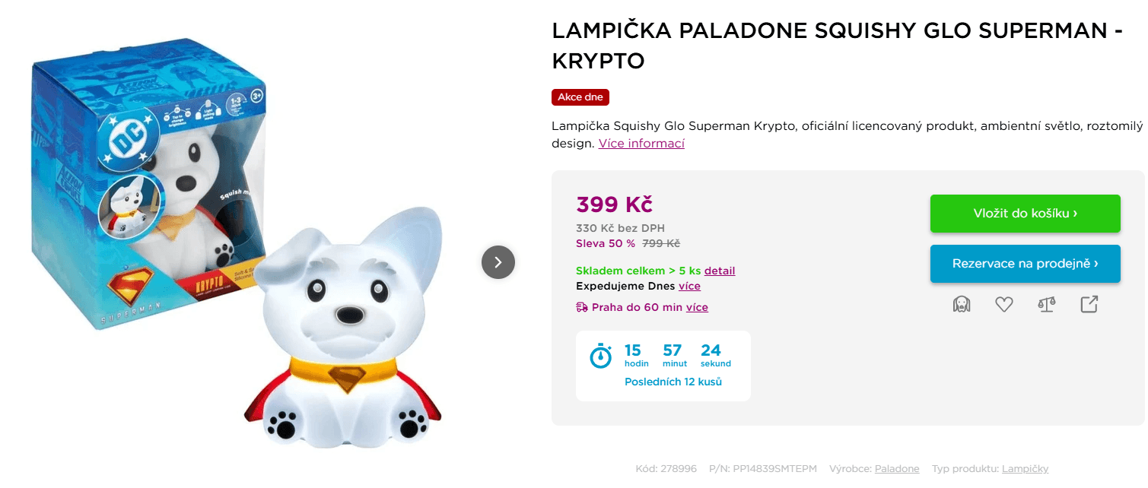Toggle the heart to favorite the lamp
1148x488 pixels.
[1004, 303]
